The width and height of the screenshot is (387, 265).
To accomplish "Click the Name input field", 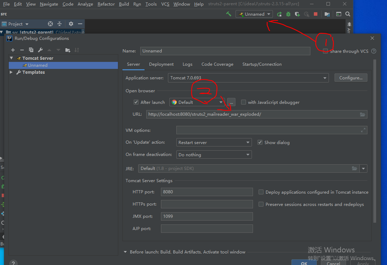I will [x=225, y=51].
